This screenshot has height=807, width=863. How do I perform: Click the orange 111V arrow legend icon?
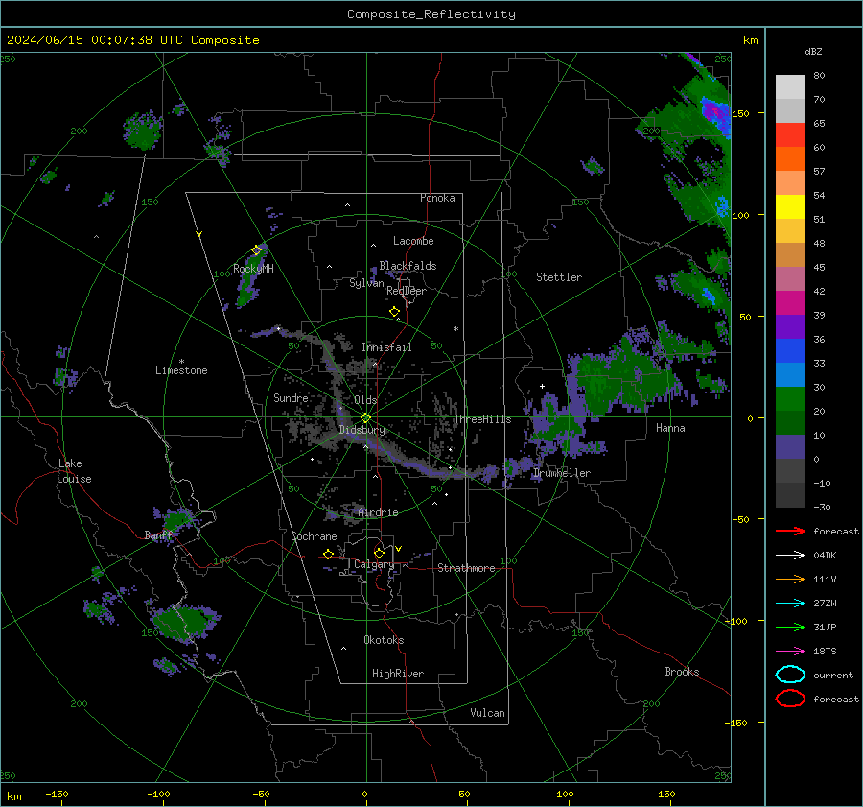(x=790, y=579)
